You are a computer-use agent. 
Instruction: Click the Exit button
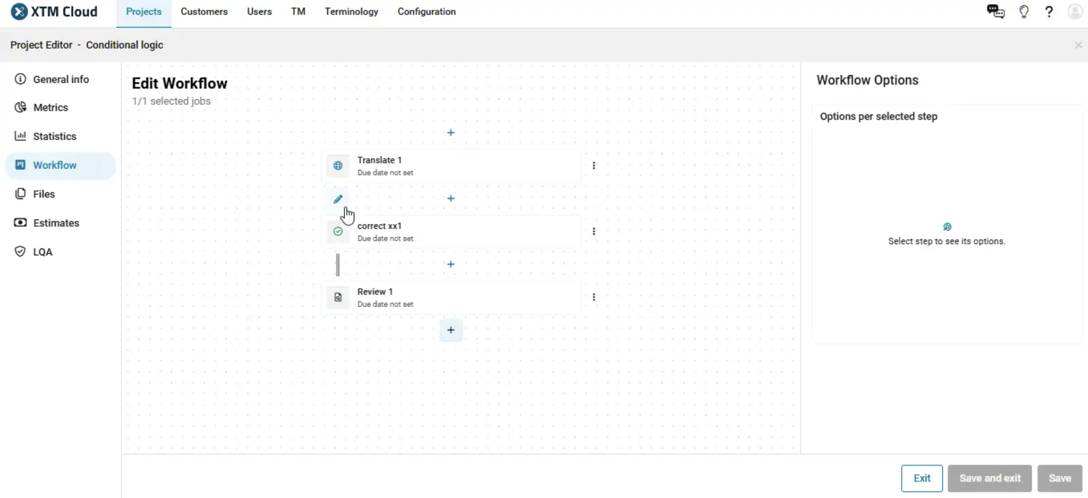[921, 478]
